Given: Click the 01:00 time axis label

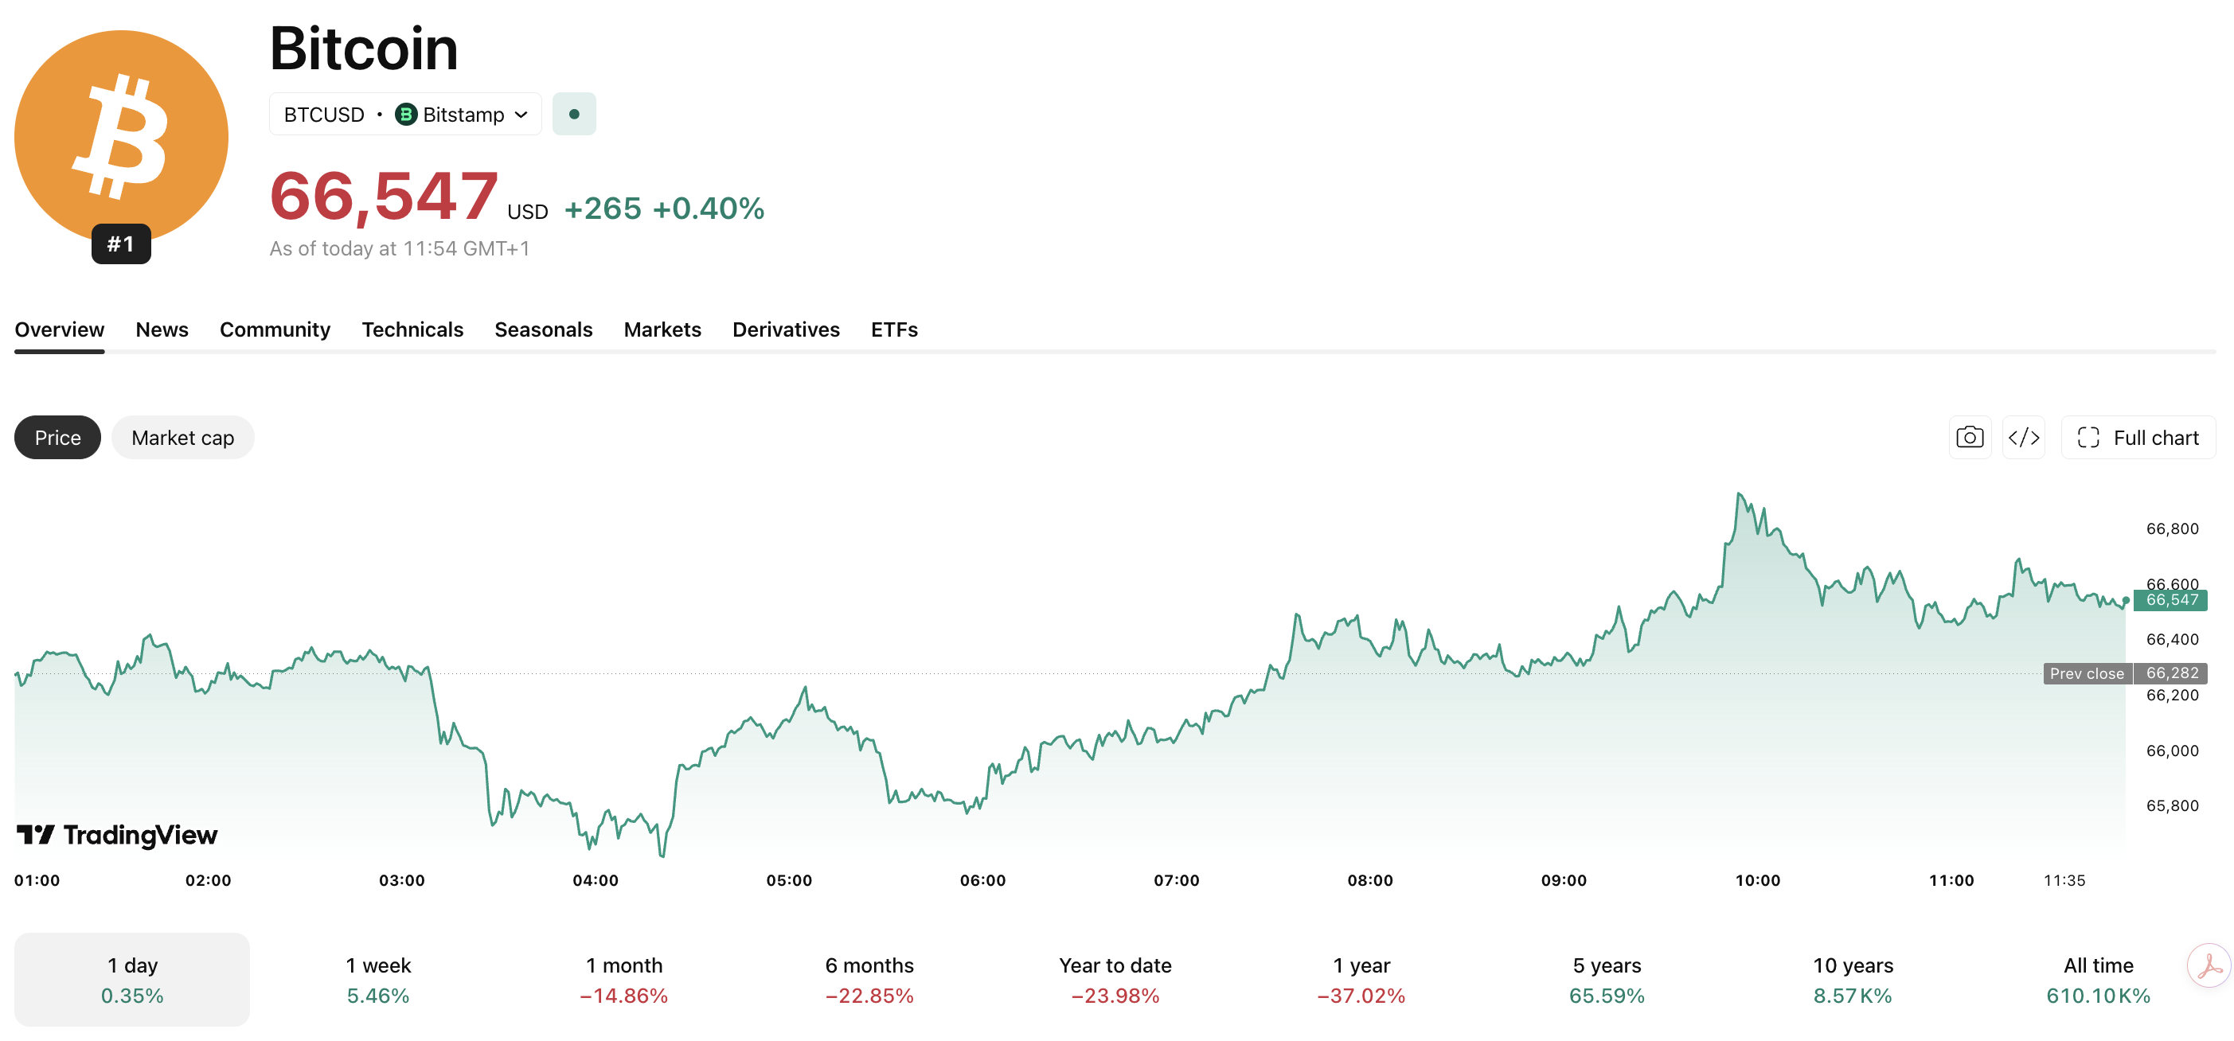Looking at the screenshot, I should [37, 879].
